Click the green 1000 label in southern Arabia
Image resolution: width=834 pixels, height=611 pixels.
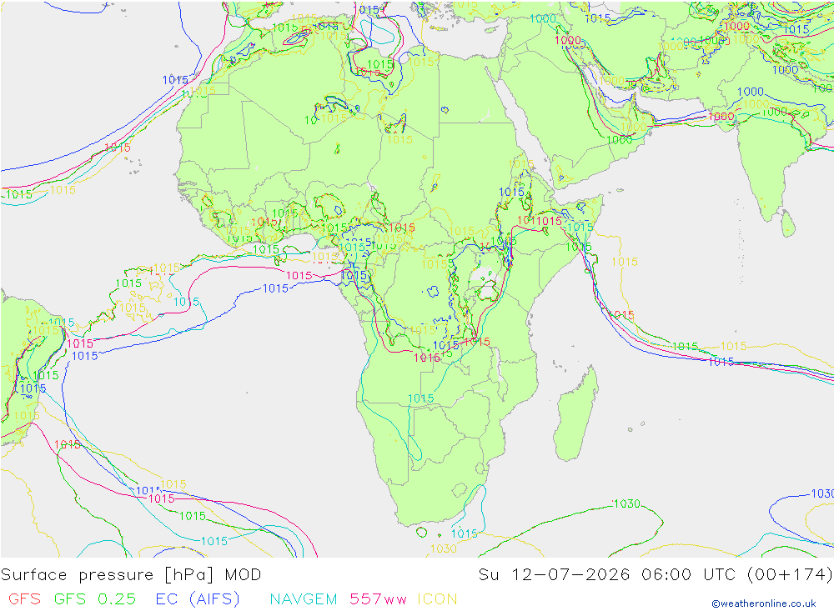pyautogui.click(x=620, y=140)
